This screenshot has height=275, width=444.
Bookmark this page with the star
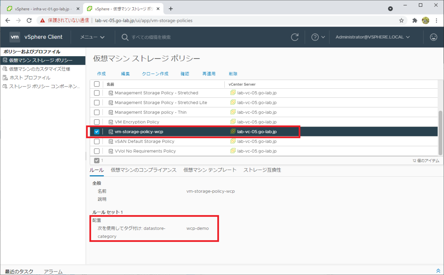point(401,21)
